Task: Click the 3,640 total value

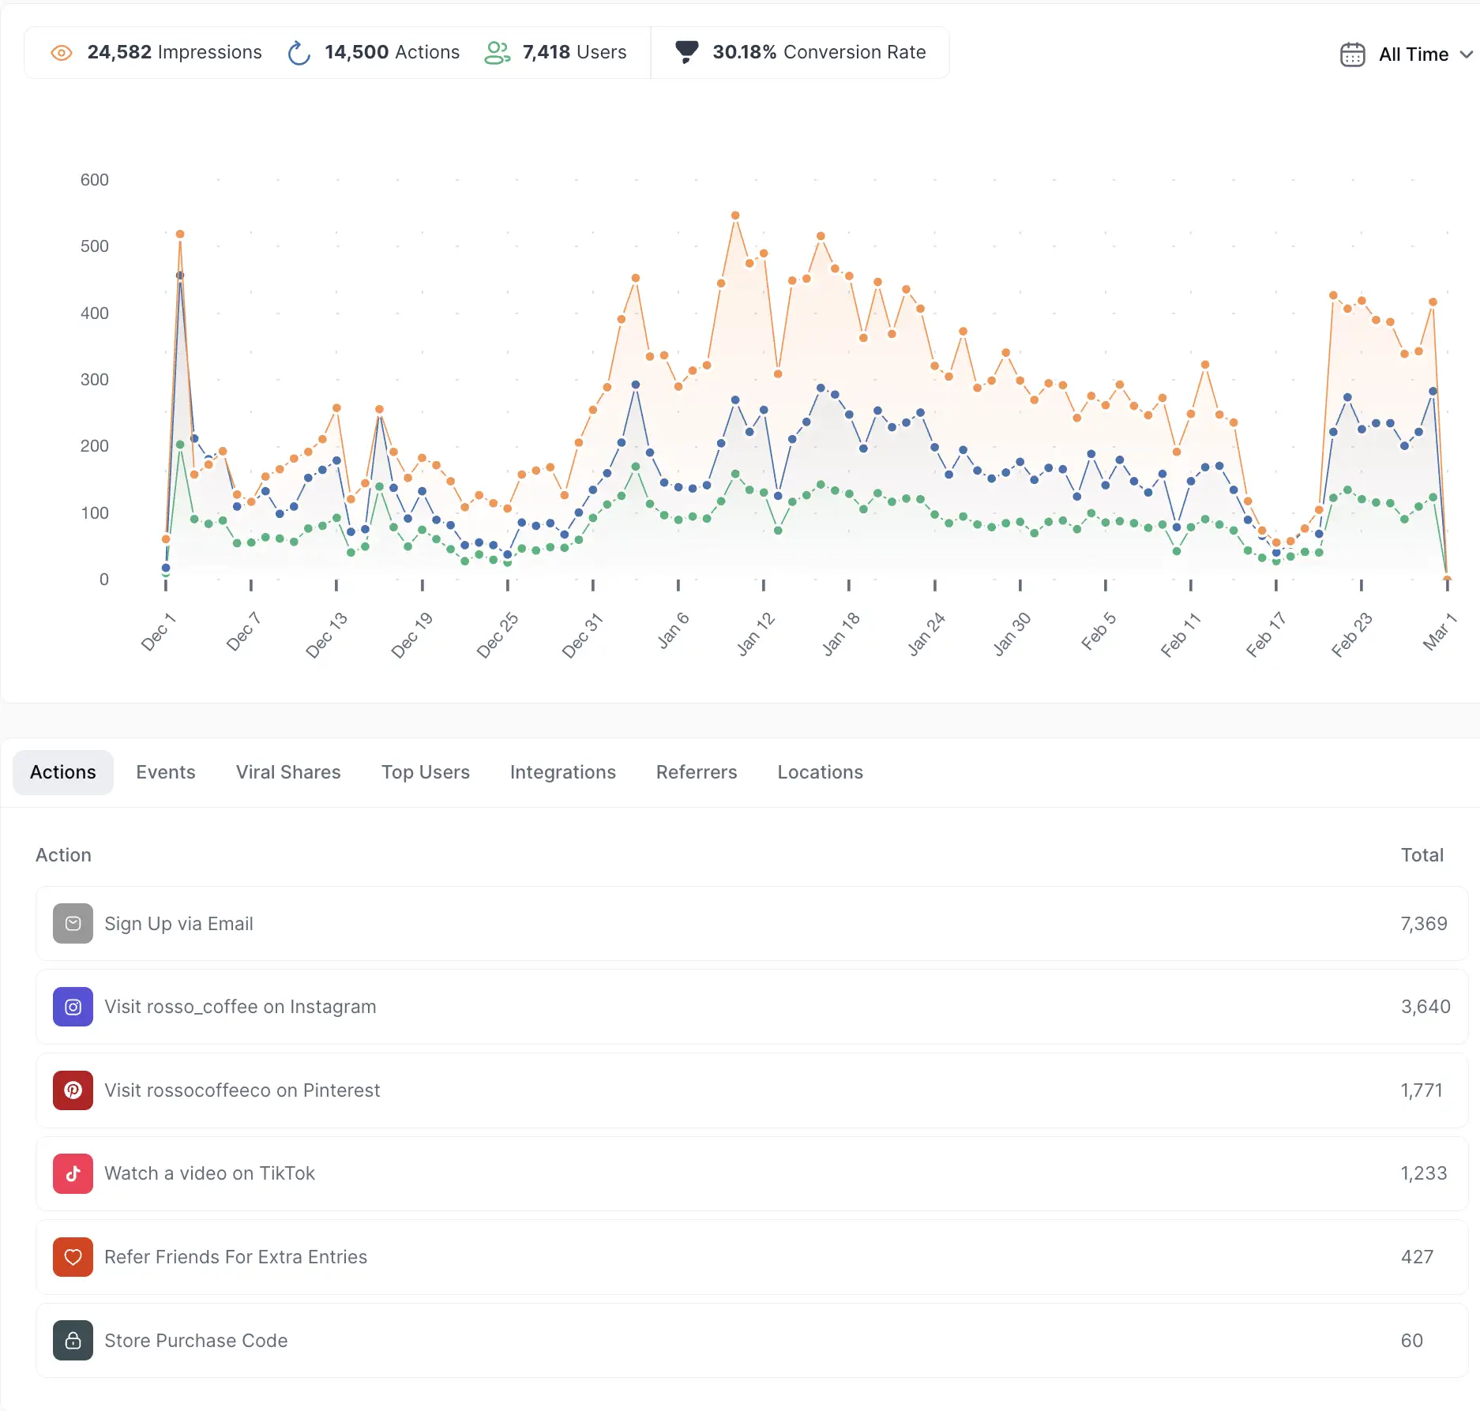Action: pos(1426,1007)
